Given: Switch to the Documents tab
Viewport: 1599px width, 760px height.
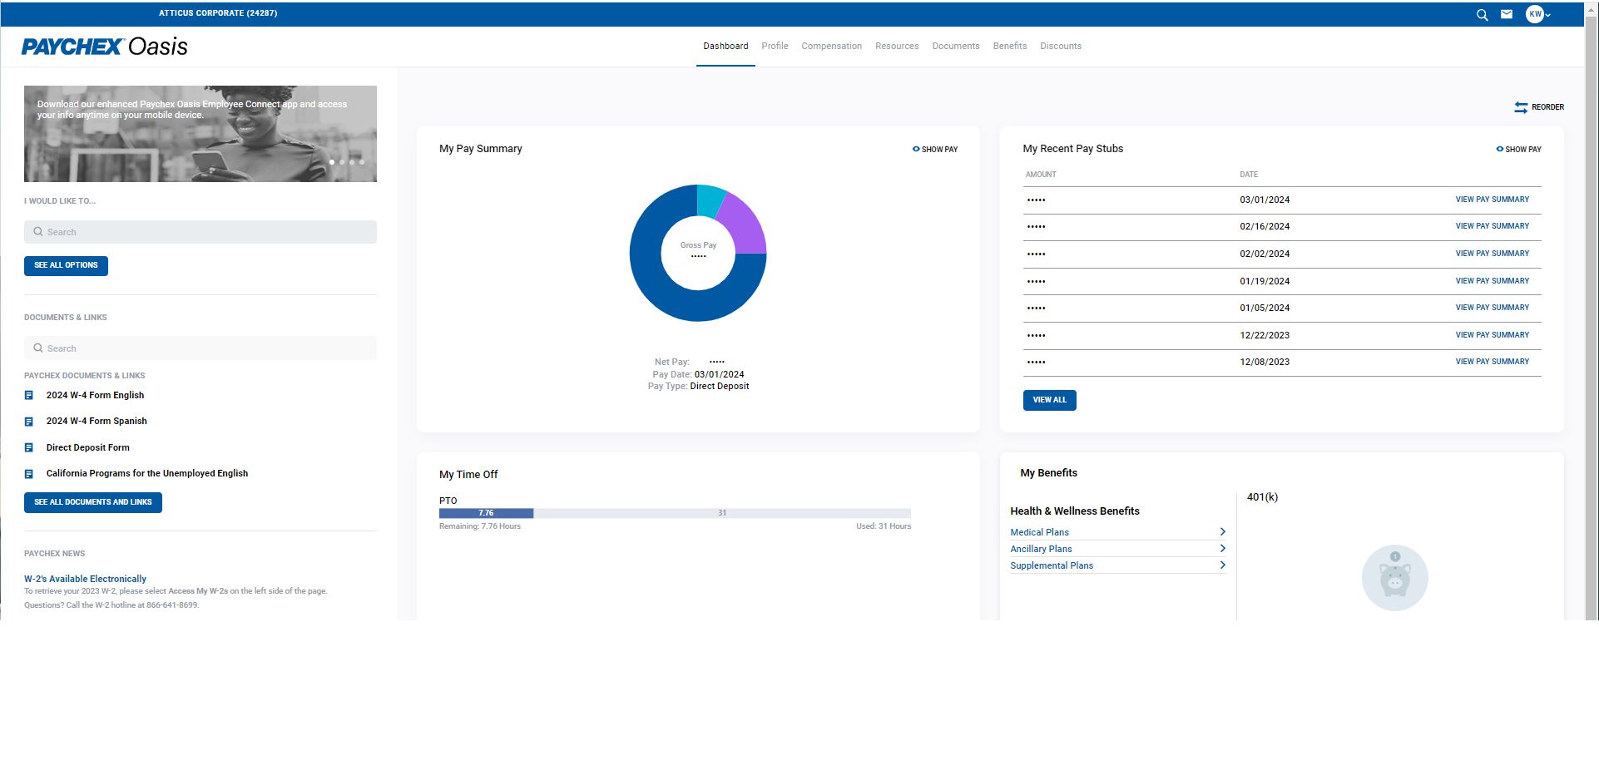Looking at the screenshot, I should (x=956, y=47).
